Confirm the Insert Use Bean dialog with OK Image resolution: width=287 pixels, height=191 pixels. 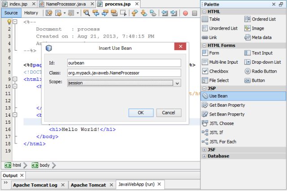(141, 113)
